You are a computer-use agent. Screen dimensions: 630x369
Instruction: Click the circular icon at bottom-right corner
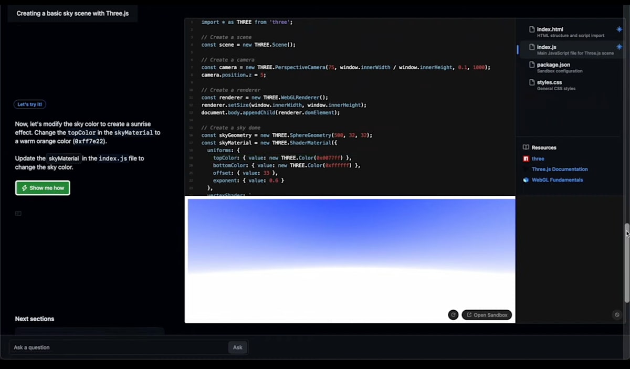pos(617,314)
